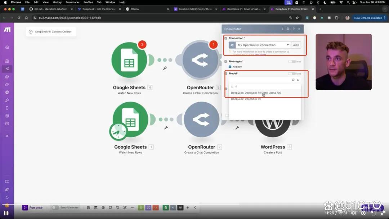The height and width of the screenshot is (219, 389).
Task: Select the DeepSeek: DeepSeek R1 option
Action: click(246, 99)
